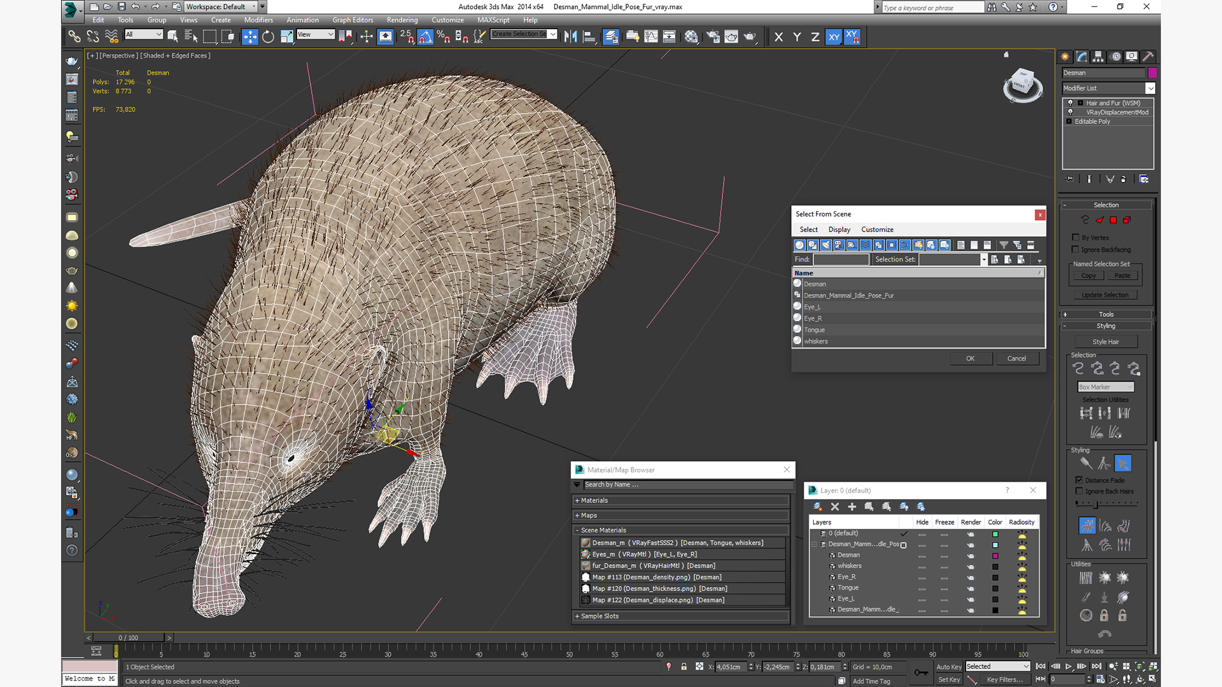1222x687 pixels.
Task: Click OK in Select From Scene dialog
Action: tap(971, 359)
